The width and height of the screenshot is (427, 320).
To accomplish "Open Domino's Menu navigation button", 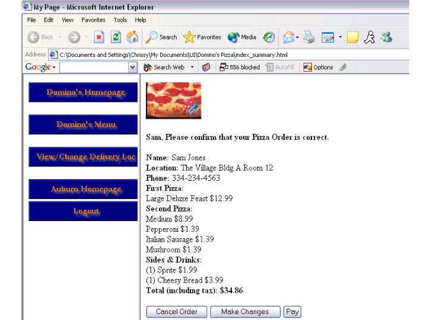I will [83, 124].
